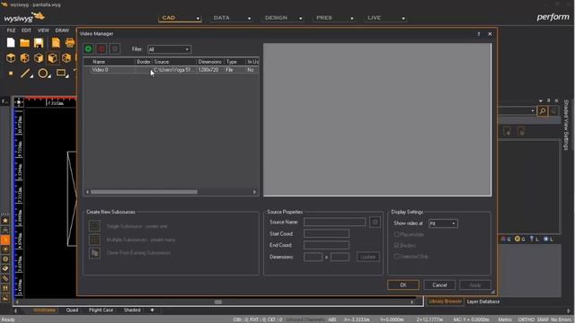Add a new view tab with plus
This screenshot has height=323, width=575.
point(152,310)
